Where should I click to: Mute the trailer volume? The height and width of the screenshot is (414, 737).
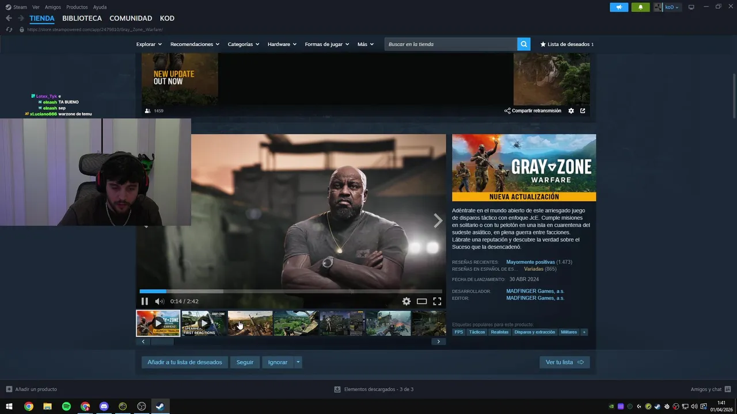(159, 301)
